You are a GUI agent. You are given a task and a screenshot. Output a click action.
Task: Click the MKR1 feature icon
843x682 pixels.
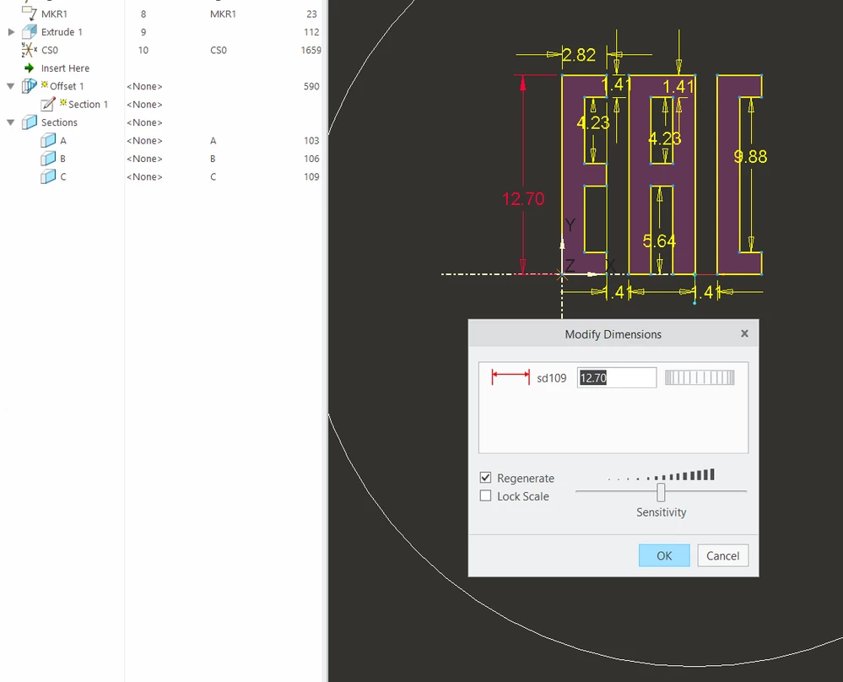pyautogui.click(x=30, y=13)
